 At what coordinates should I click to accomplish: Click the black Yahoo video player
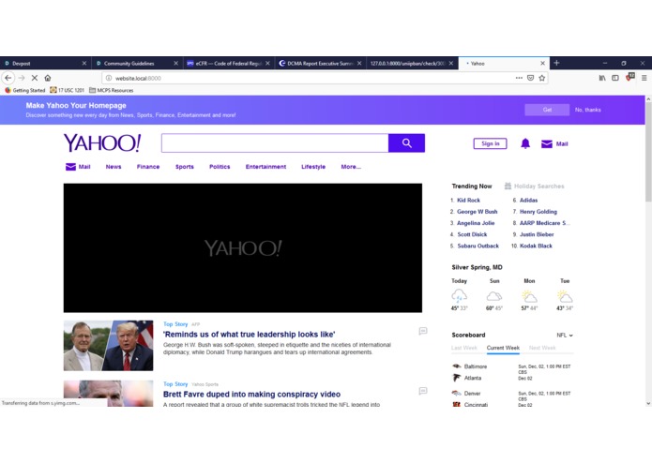243,248
